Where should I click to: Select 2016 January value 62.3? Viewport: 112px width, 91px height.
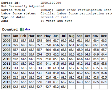[x=15, y=87]
